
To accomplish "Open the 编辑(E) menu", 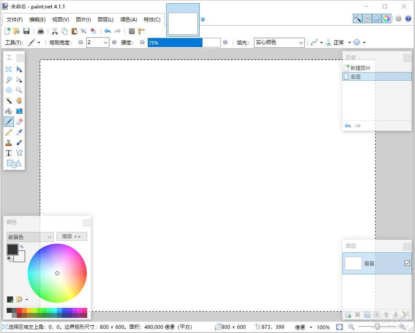I will [37, 19].
